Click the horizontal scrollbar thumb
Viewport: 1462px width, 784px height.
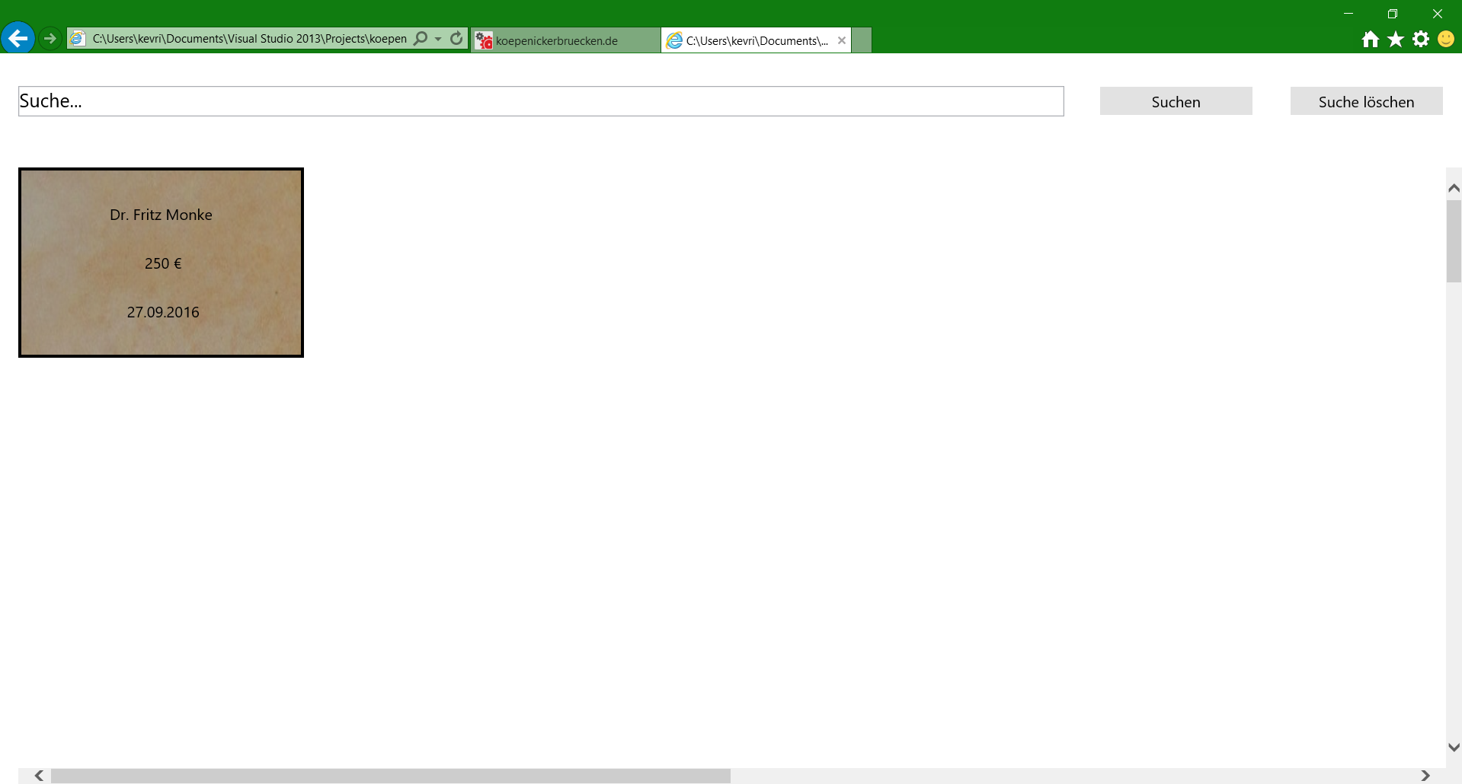391,776
